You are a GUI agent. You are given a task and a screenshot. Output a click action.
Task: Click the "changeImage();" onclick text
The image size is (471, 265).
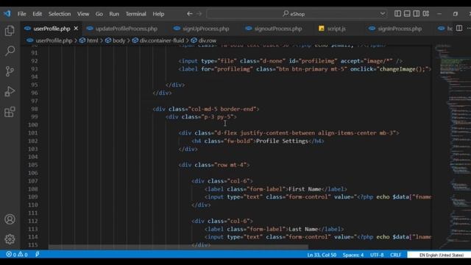coord(403,69)
